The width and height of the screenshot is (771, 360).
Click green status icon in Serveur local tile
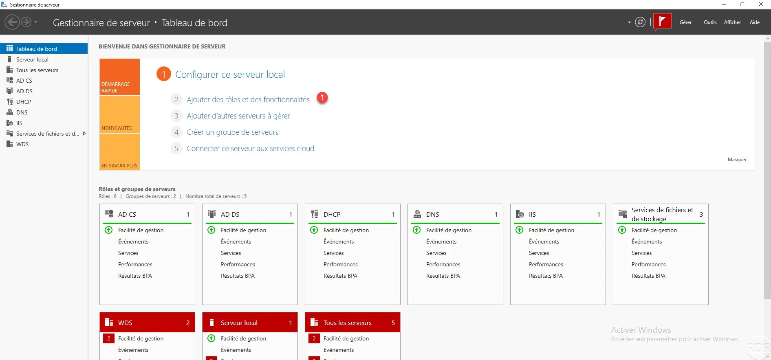[x=211, y=338]
